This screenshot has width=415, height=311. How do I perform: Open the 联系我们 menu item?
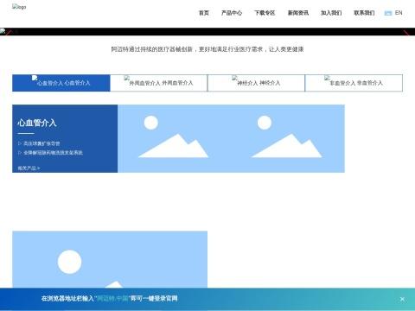click(364, 13)
